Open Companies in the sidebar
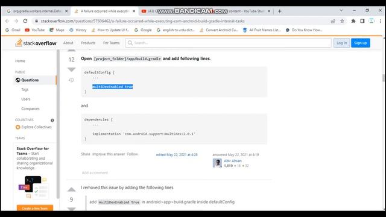Image resolution: width=386 pixels, height=217 pixels. click(30, 108)
